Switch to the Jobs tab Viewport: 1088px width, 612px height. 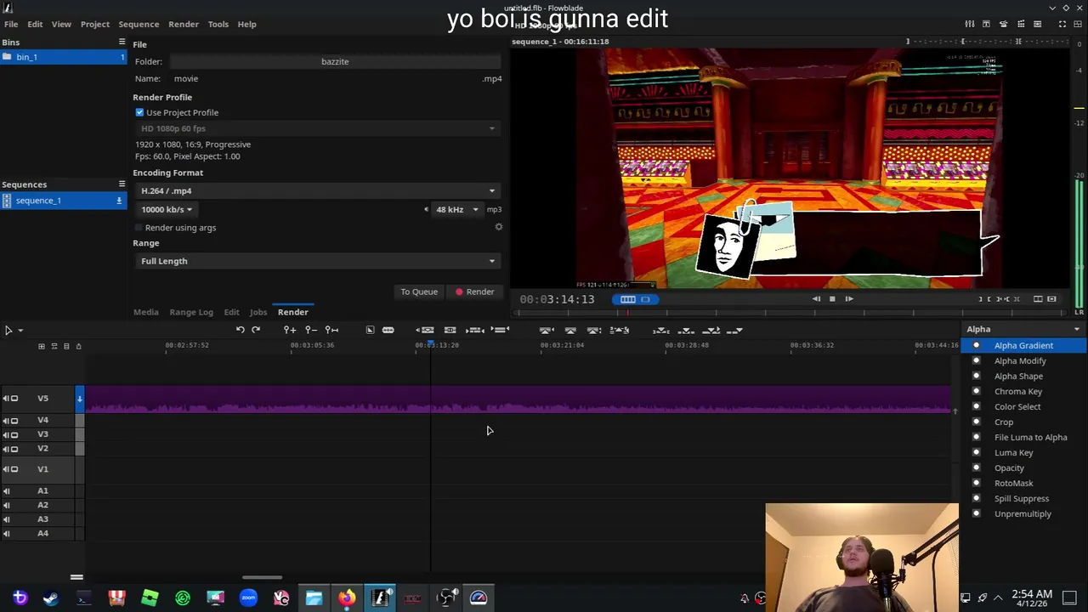258,313
